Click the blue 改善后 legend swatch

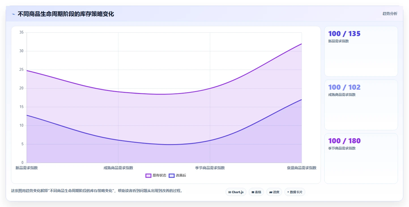click(172, 175)
